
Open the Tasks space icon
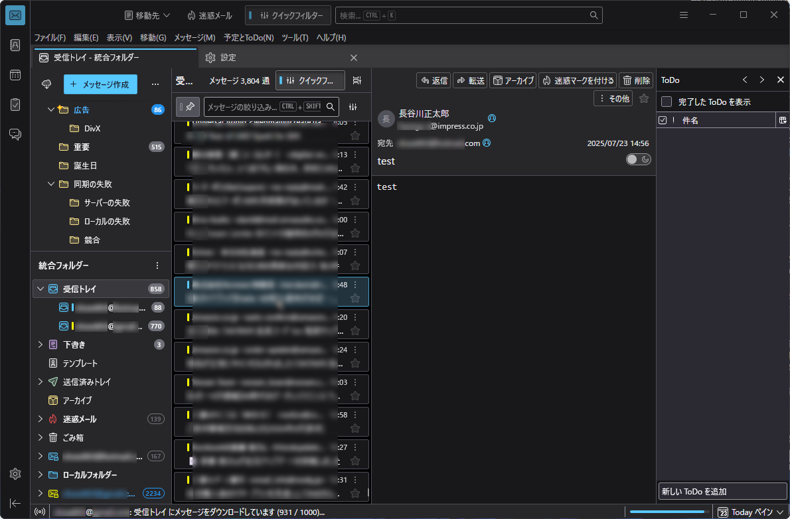(x=15, y=104)
